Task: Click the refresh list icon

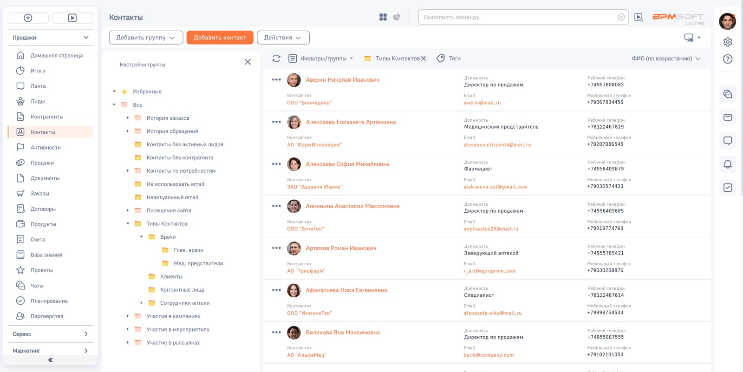Action: pyautogui.click(x=276, y=59)
